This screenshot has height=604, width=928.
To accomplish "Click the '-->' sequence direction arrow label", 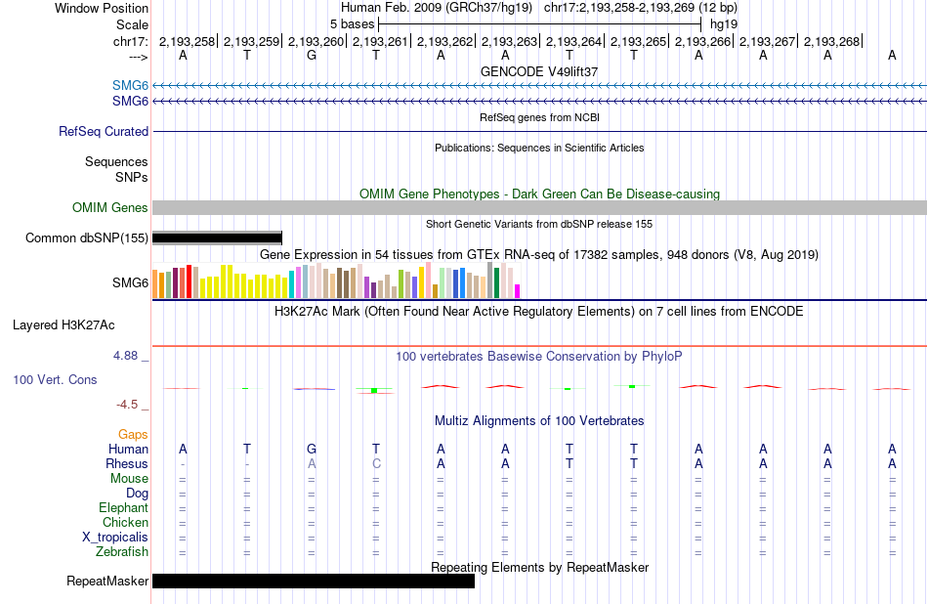I will point(139,57).
